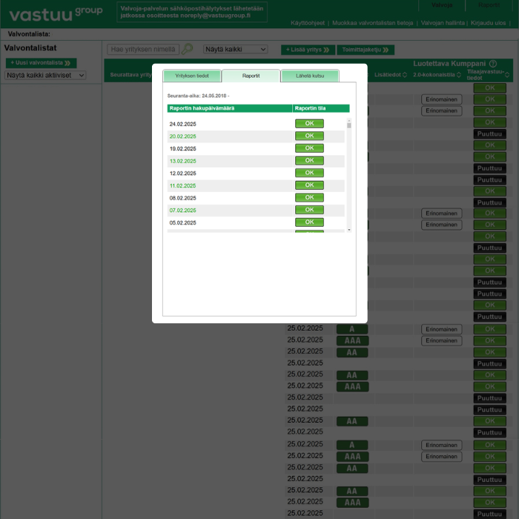Select the Raportit tab
519x519 pixels.
[x=251, y=76]
